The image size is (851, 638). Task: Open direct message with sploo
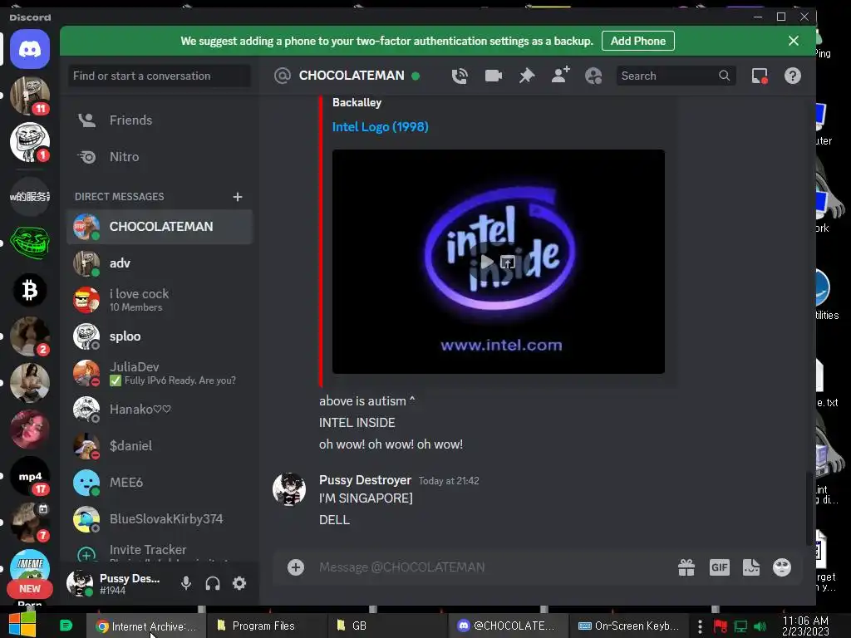(160, 336)
